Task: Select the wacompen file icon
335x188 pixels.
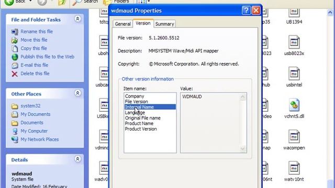Action: (294, 137)
